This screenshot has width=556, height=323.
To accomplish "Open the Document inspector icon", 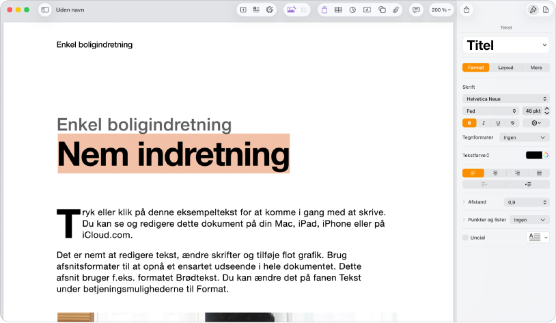I will coord(546,10).
